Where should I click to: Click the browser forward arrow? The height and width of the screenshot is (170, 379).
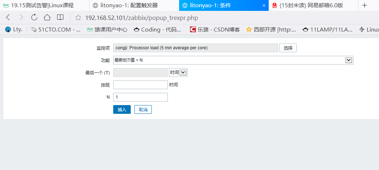click(x=21, y=17)
